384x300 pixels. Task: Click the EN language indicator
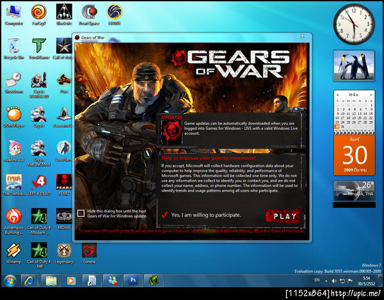pyautogui.click(x=317, y=280)
